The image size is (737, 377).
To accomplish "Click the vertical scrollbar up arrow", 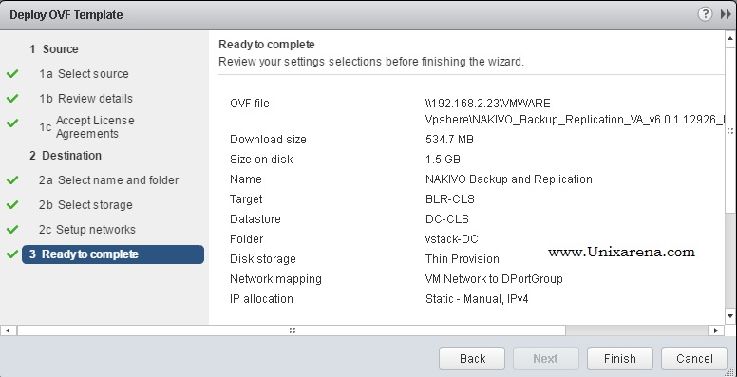I will coord(730,39).
